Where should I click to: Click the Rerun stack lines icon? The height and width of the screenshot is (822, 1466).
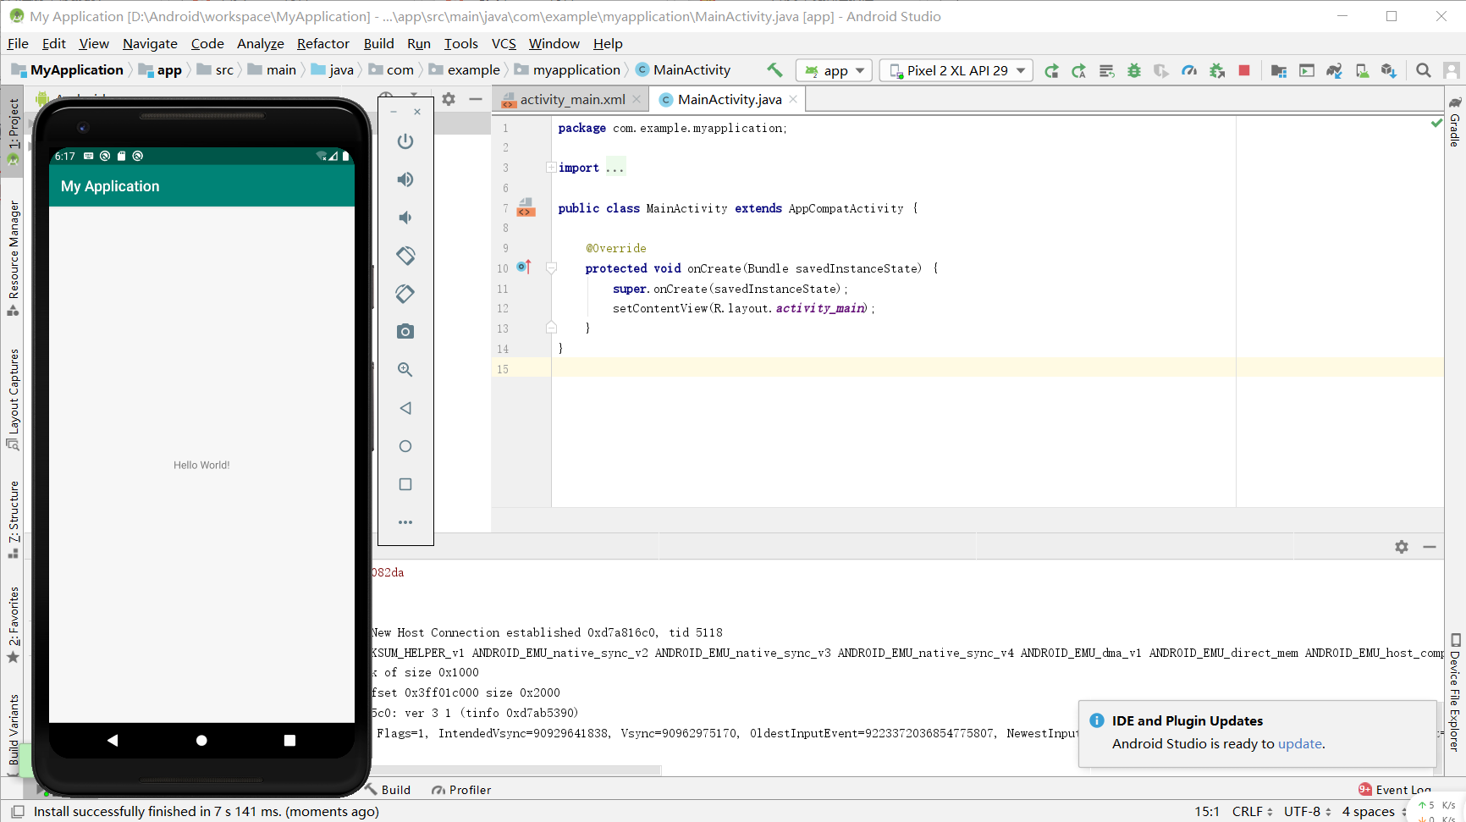(1106, 71)
